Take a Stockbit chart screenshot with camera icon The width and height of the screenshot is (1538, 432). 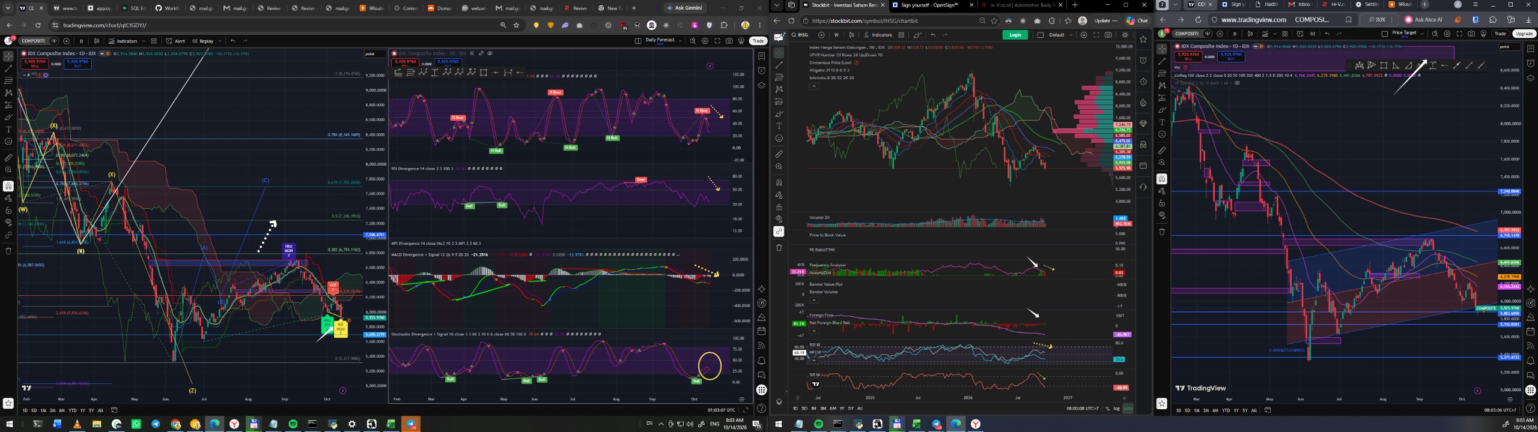(1108, 35)
